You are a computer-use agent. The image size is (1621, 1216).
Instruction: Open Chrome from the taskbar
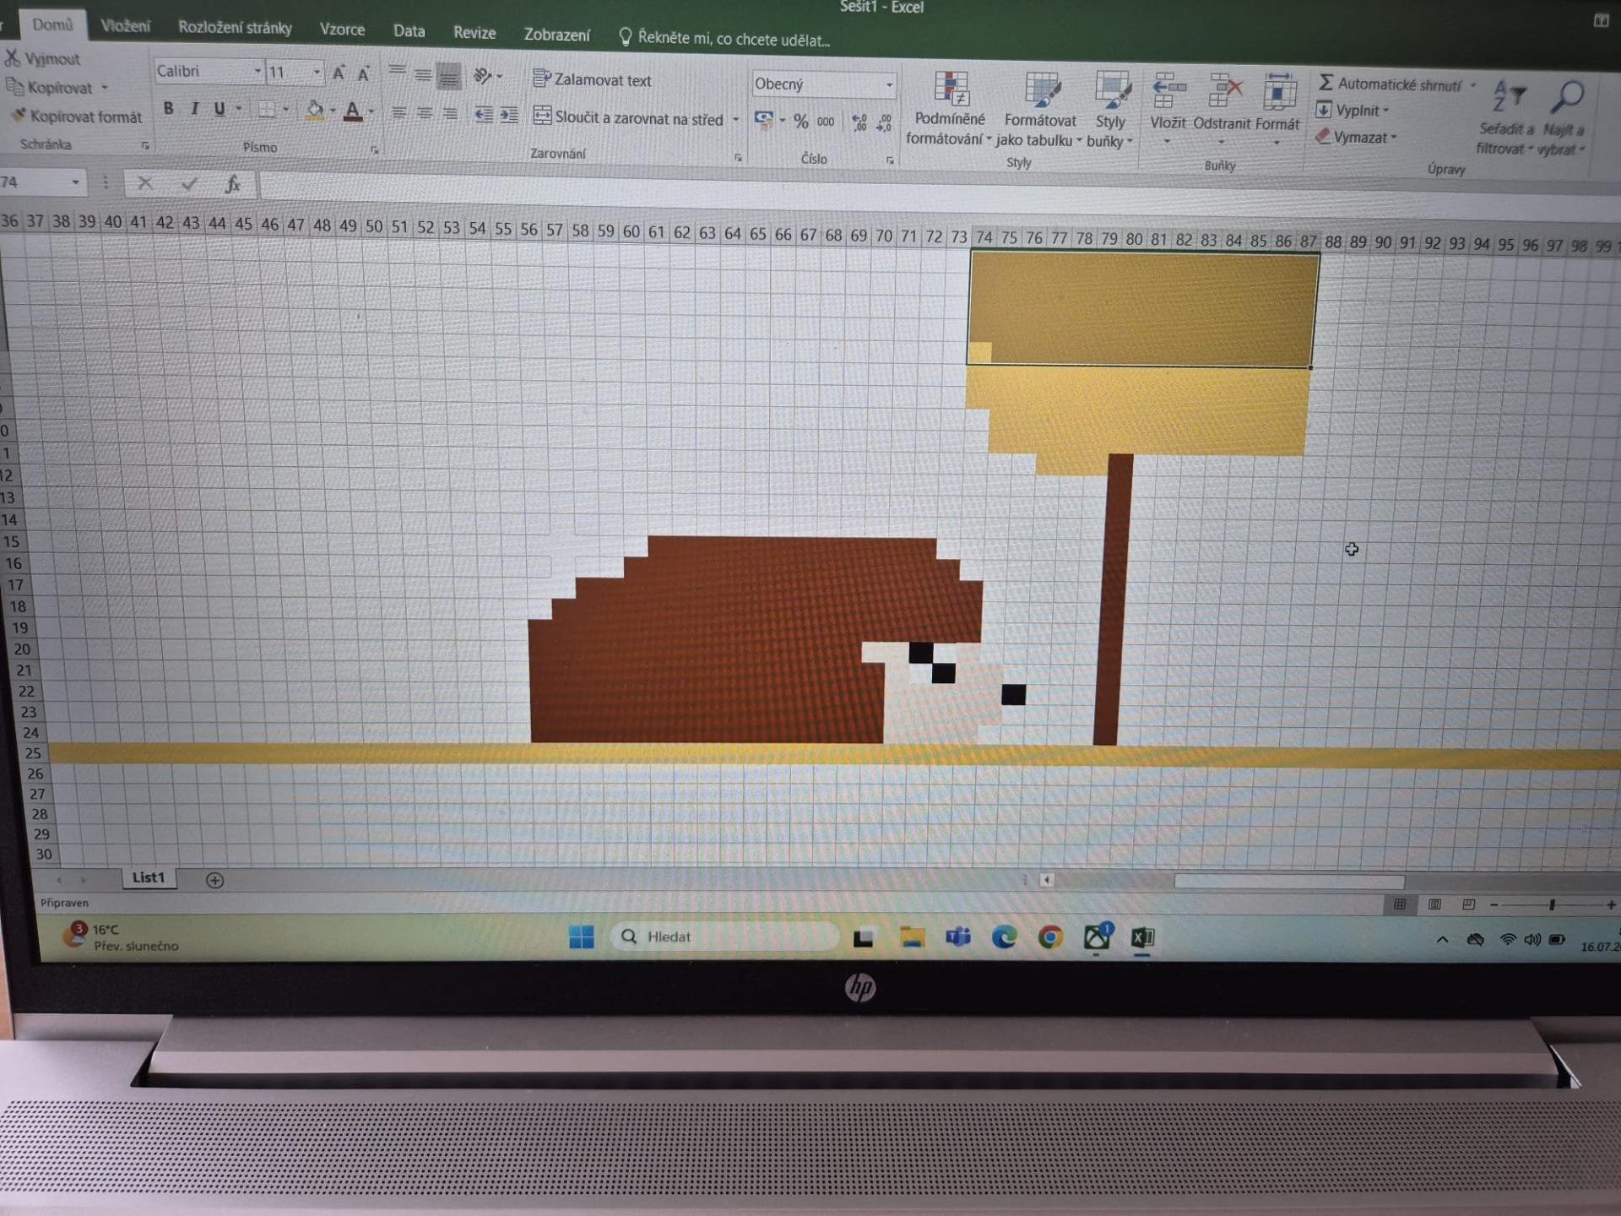pos(1050,937)
